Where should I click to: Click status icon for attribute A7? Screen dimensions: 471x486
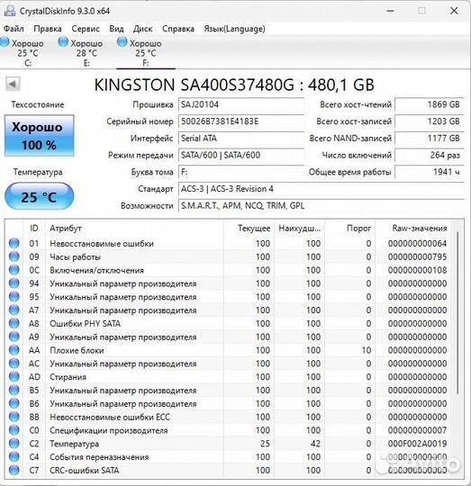(14, 310)
